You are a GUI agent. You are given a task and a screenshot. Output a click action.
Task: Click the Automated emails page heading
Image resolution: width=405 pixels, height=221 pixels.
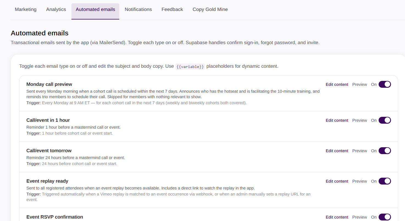(40, 33)
